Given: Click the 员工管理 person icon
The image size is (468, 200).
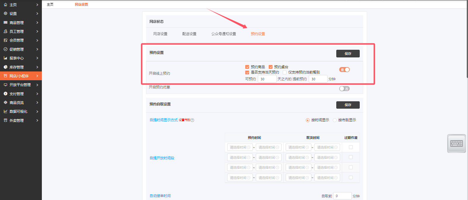Looking at the screenshot, I should click(5, 31).
